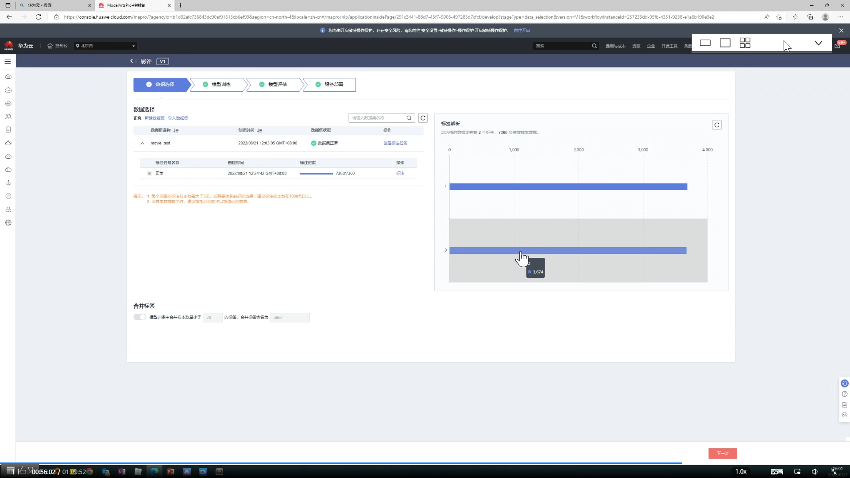Toggle the player volume speaker icon

click(x=815, y=471)
